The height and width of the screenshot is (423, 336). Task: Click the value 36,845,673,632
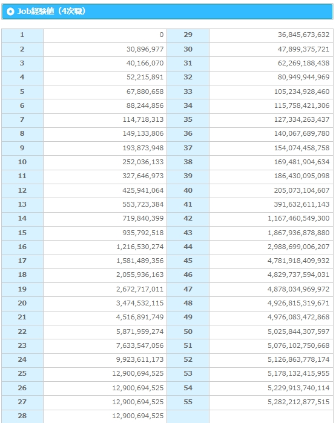[x=304, y=35]
